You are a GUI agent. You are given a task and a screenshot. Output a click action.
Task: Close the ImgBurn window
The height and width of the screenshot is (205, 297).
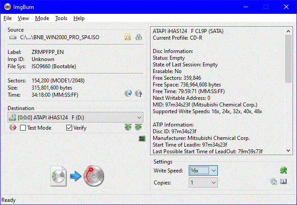click(286, 7)
